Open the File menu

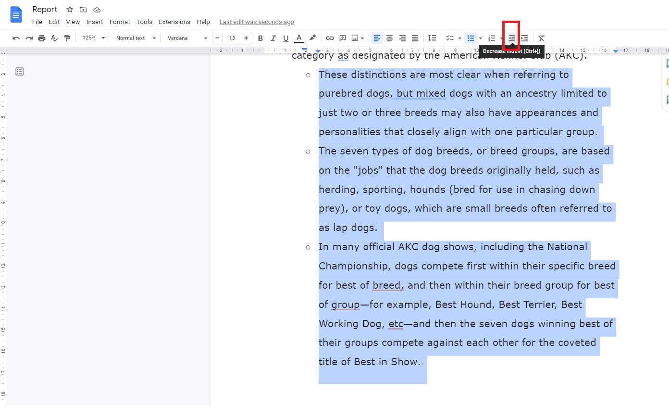(x=37, y=22)
